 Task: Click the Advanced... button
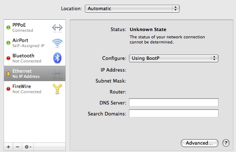coord(199,143)
